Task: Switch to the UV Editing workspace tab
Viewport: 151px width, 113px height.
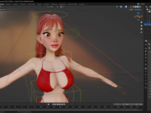Action: [x=23, y=4]
